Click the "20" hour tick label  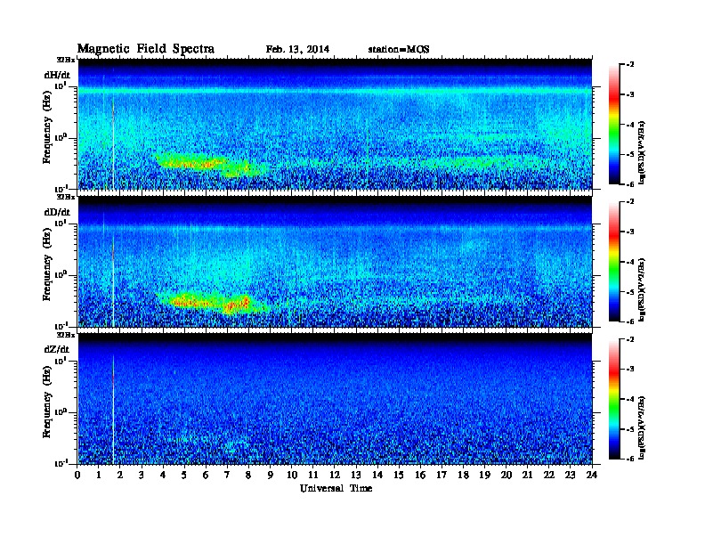506,475
